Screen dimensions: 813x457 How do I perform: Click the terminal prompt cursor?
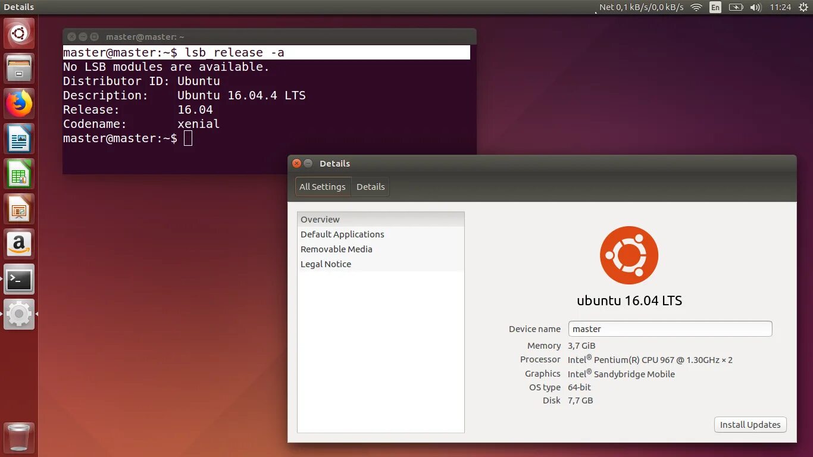(188, 138)
